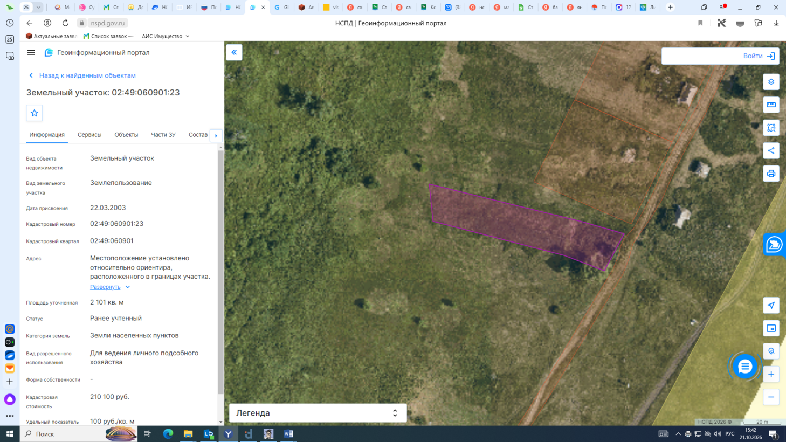The height and width of the screenshot is (442, 786).
Task: Open the АИС Имущество bookmarks dropdown
Action: [x=166, y=36]
